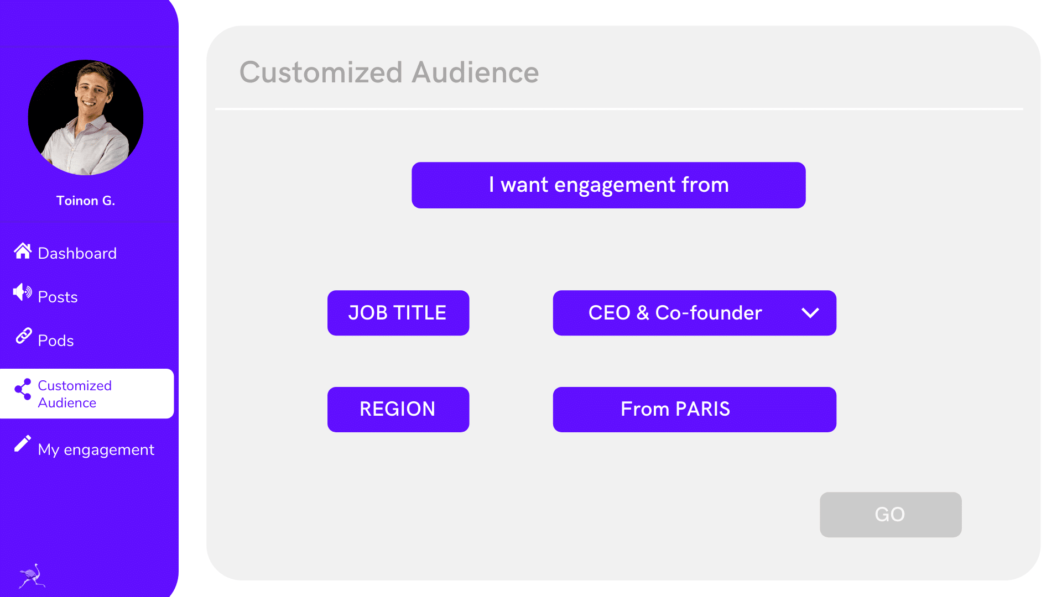The width and height of the screenshot is (1062, 597).
Task: Click the Customized Audience sidebar icon
Action: click(22, 393)
